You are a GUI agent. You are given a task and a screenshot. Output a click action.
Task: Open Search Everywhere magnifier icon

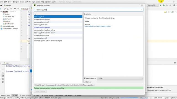tap(174, 5)
